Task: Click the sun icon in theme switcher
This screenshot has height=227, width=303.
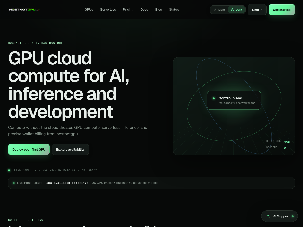Action: click(x=215, y=10)
